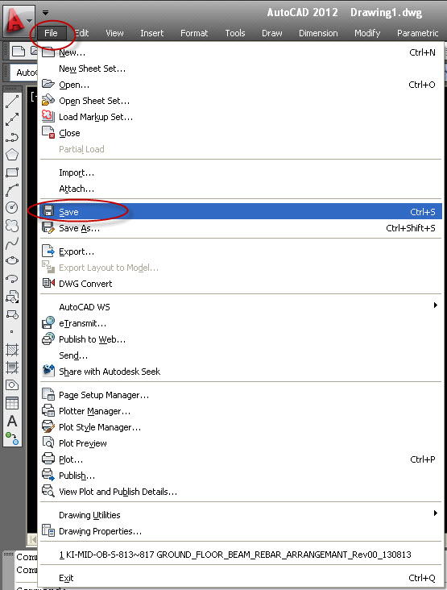
Task: Select the Multiline Text tool
Action: click(12, 421)
